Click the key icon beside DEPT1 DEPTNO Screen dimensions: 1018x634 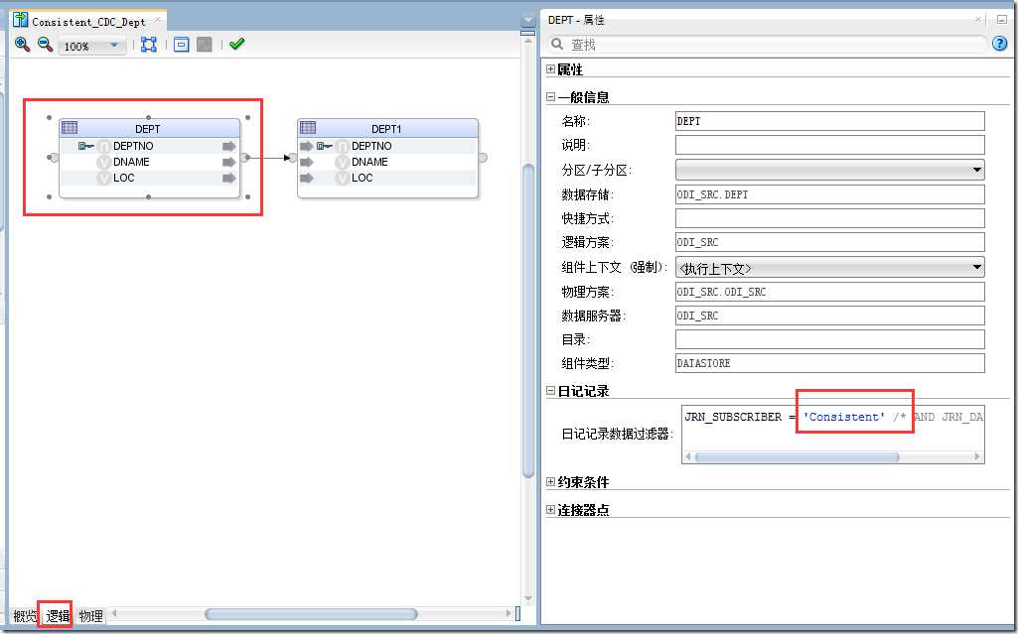coord(325,146)
